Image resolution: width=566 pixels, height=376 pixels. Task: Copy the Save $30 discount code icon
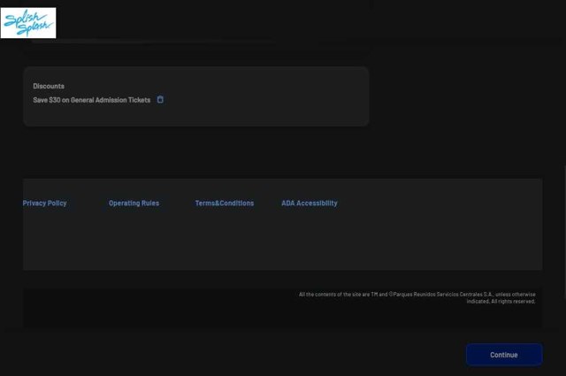click(x=160, y=99)
